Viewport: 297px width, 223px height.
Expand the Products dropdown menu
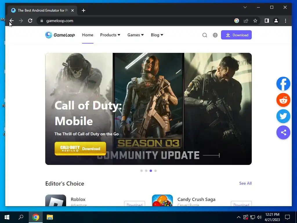coord(110,35)
